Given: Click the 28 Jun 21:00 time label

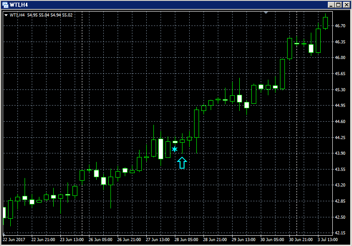Looking at the screenshot, I should pos(215,239).
